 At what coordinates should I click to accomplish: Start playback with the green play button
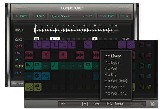pos(17,16)
